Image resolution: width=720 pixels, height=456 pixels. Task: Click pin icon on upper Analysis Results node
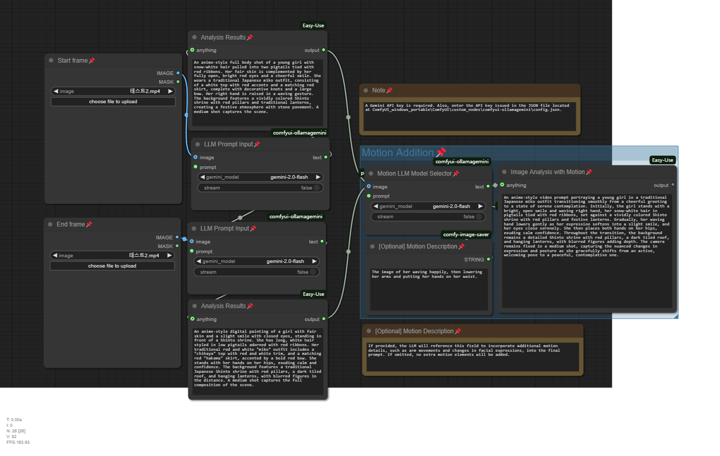(250, 37)
